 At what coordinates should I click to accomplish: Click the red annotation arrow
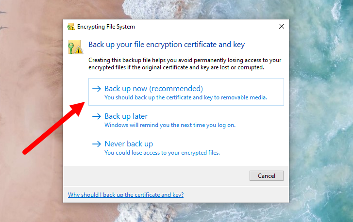click(53, 128)
